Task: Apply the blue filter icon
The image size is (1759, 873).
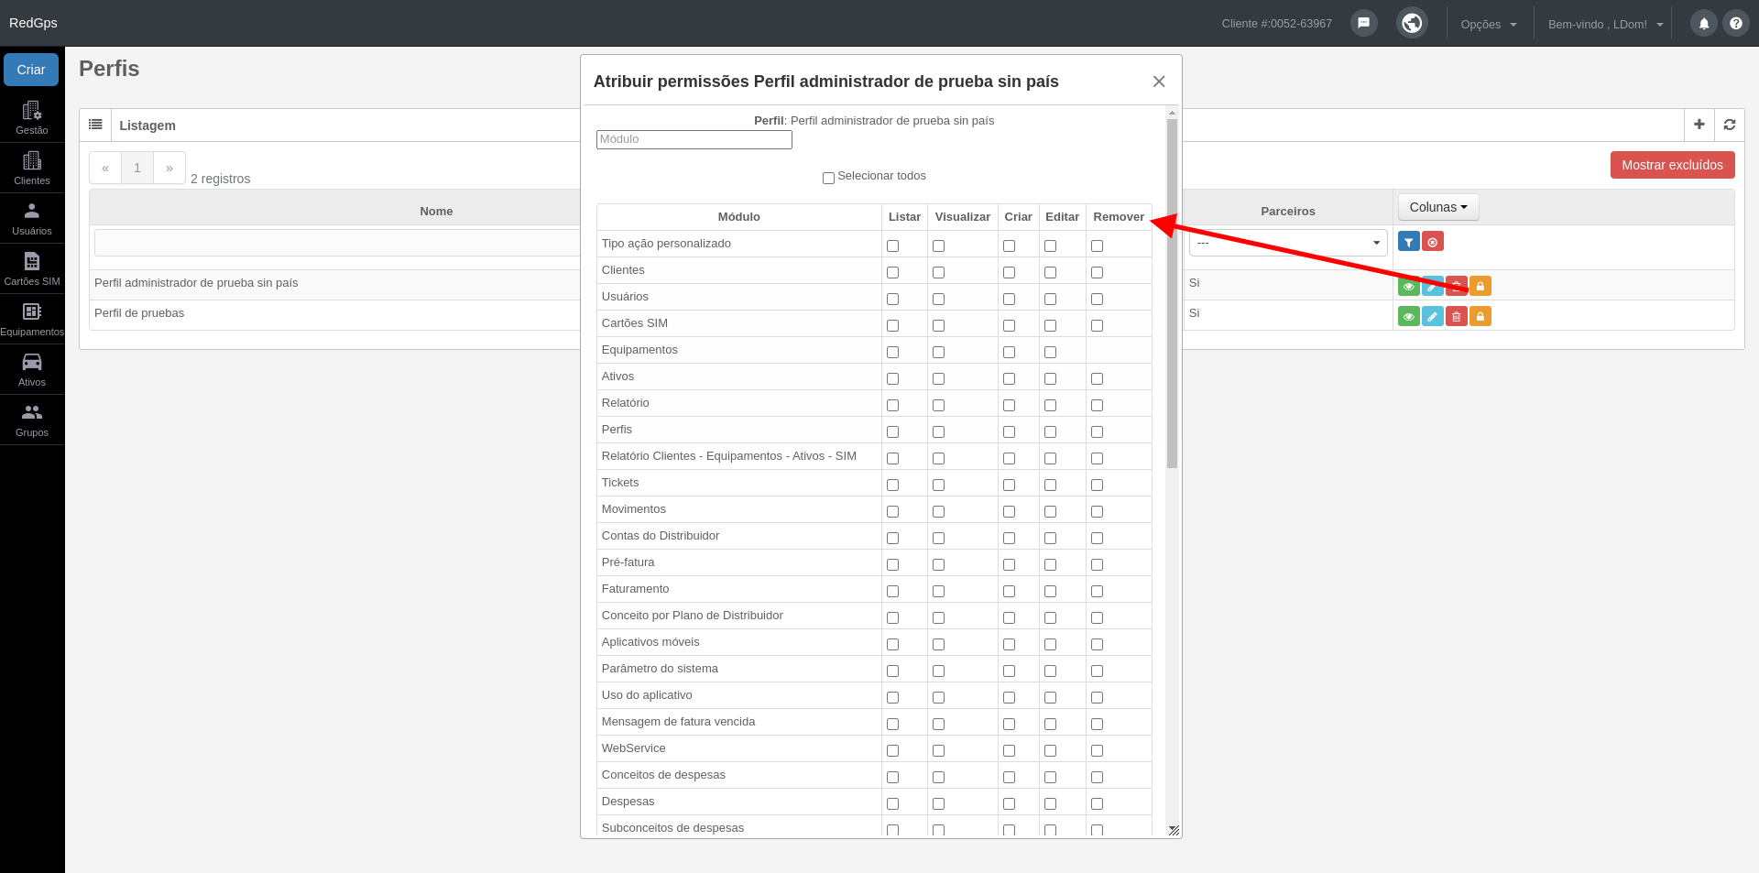Action: [1408, 242]
